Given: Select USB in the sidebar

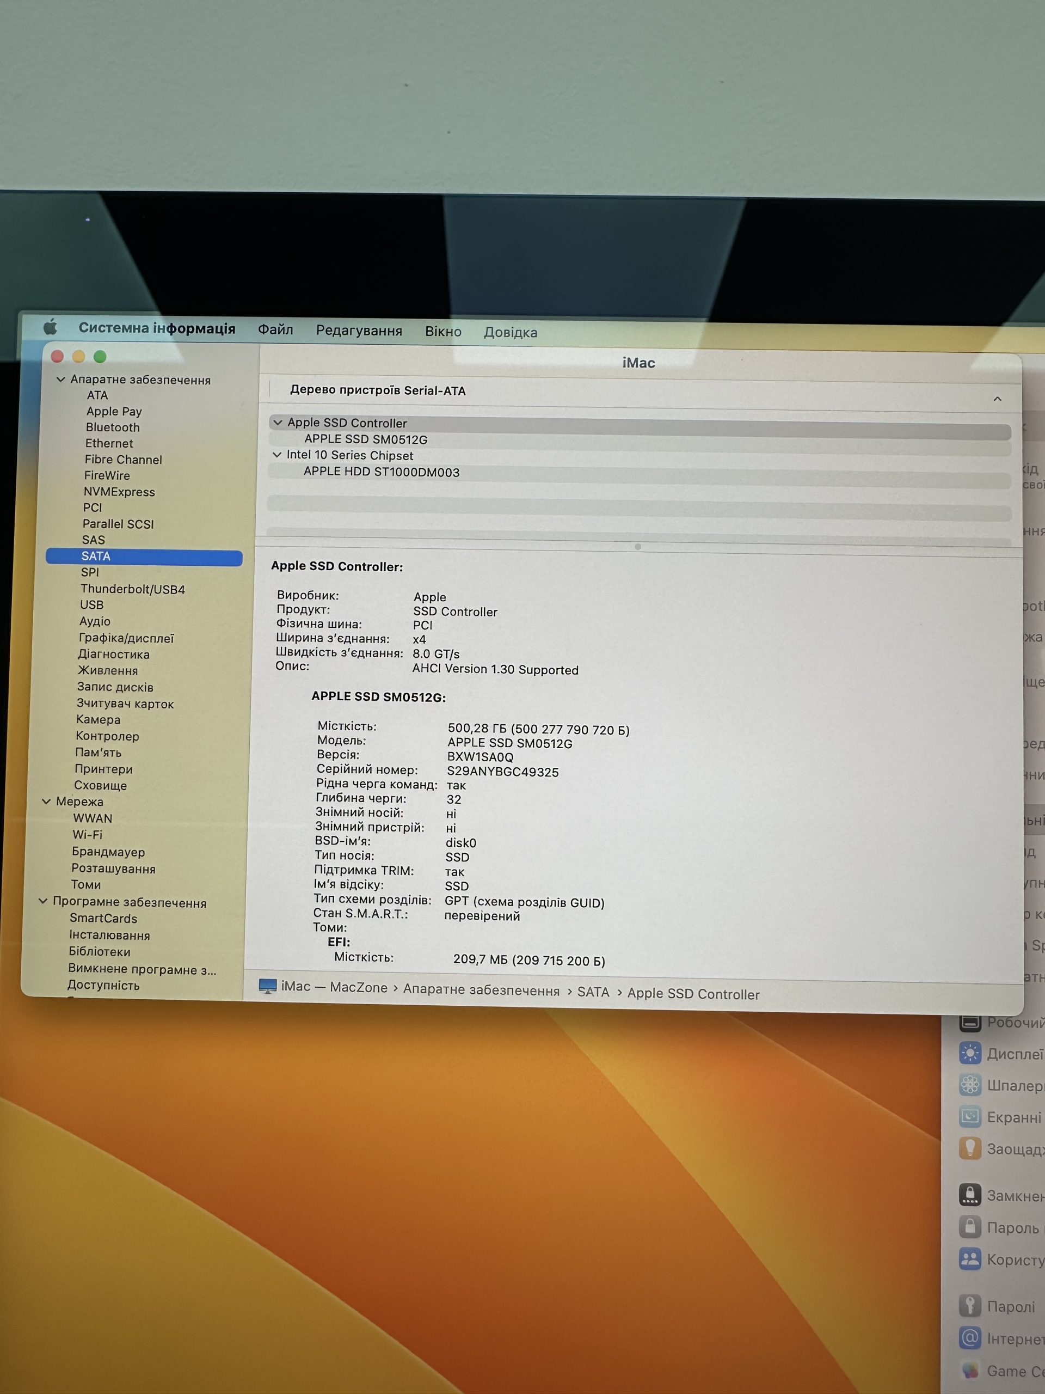Looking at the screenshot, I should 91,605.
